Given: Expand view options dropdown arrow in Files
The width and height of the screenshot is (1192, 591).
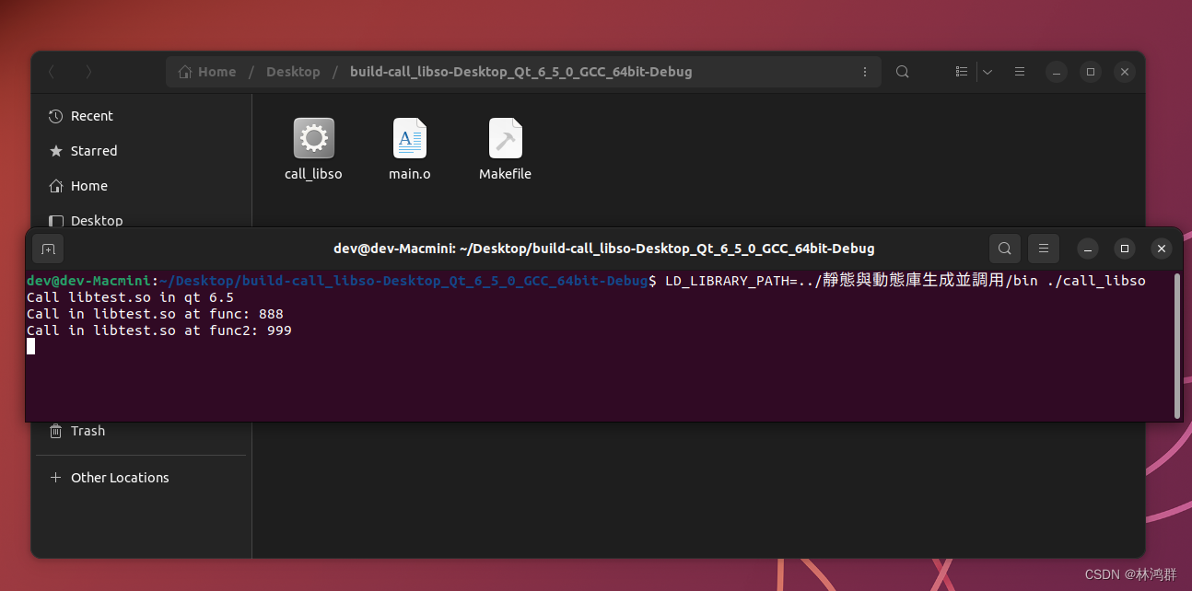Looking at the screenshot, I should pyautogui.click(x=987, y=72).
